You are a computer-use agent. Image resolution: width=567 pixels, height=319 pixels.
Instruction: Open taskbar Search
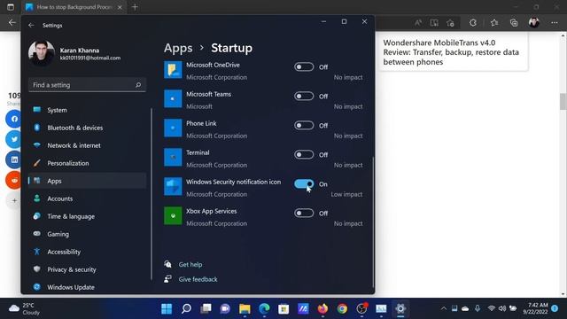[x=186, y=308]
